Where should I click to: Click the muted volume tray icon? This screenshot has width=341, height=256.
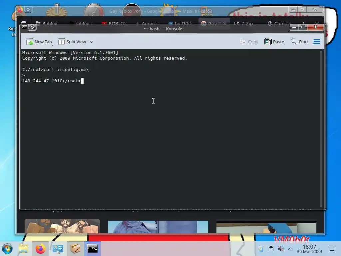(x=281, y=249)
